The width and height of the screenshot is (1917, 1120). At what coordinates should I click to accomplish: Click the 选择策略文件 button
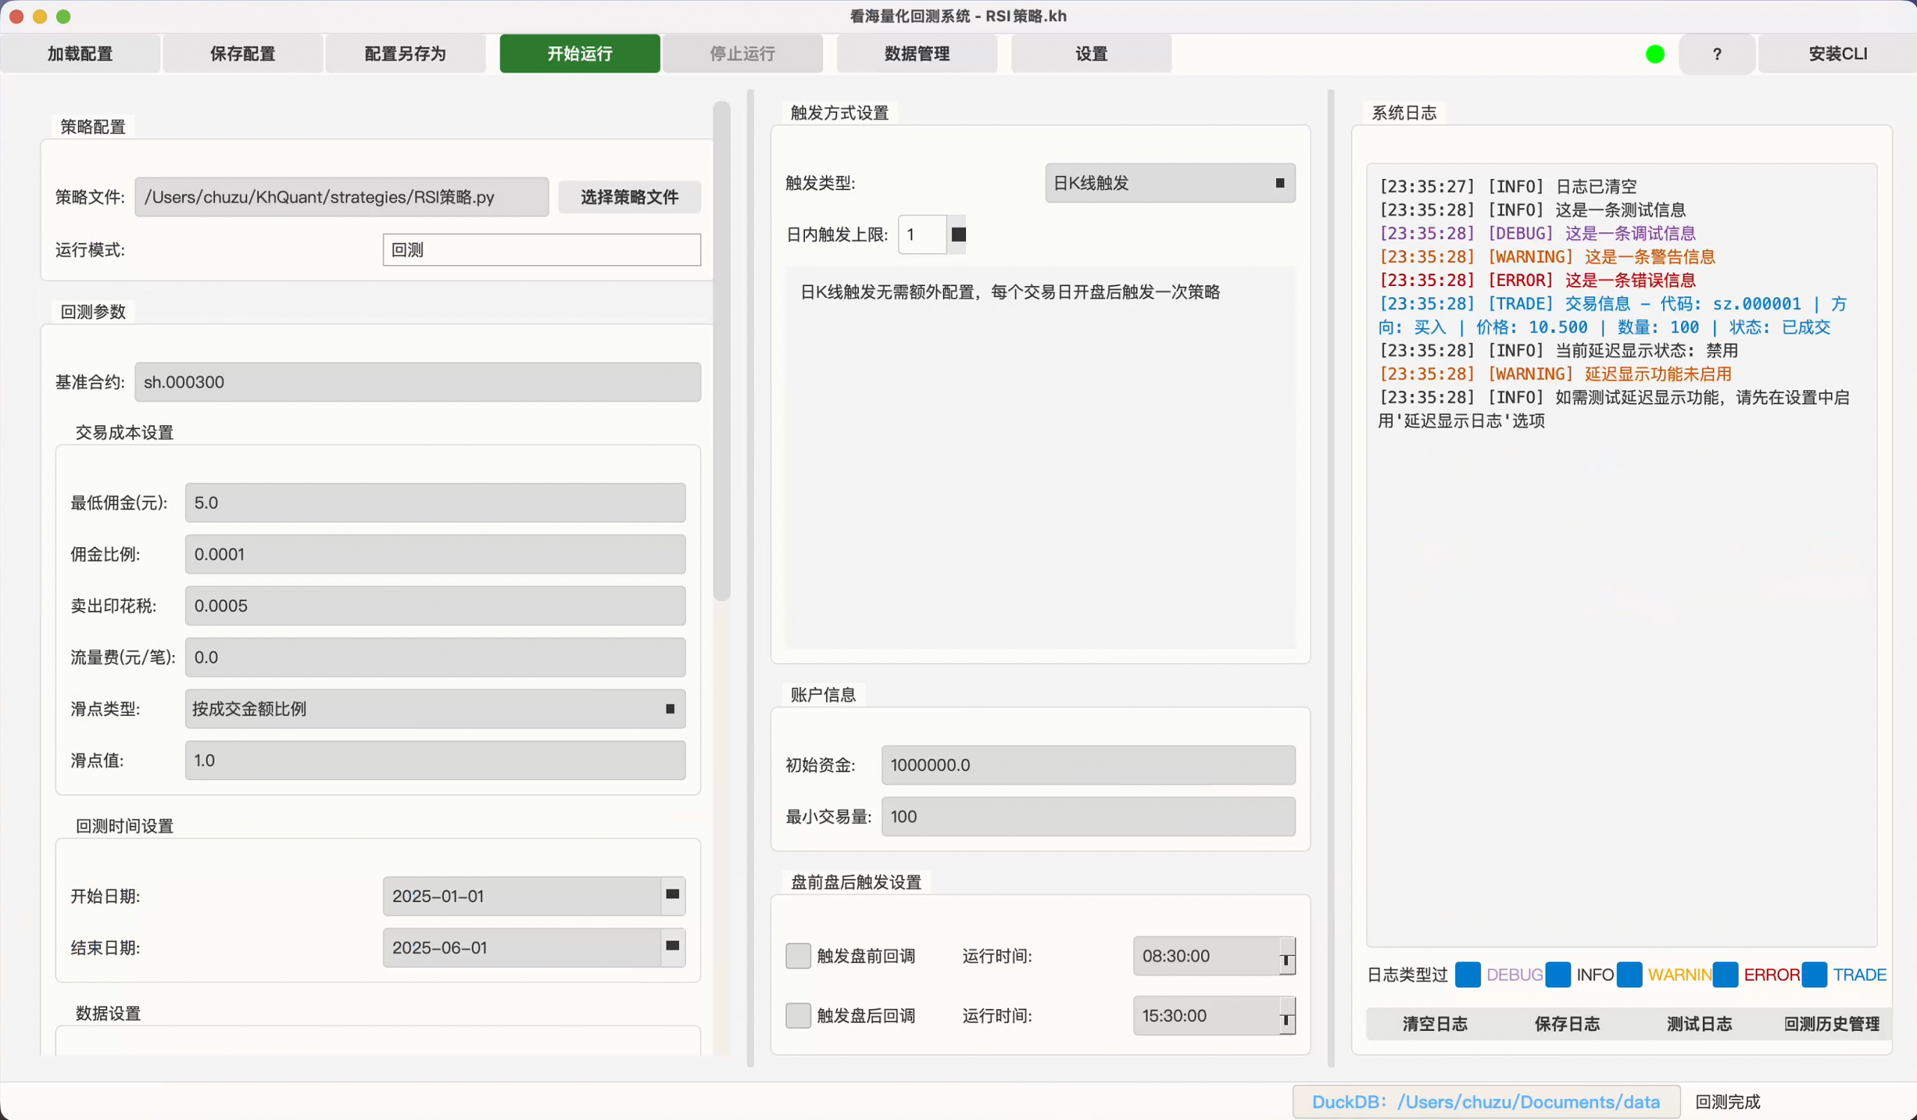(x=629, y=197)
